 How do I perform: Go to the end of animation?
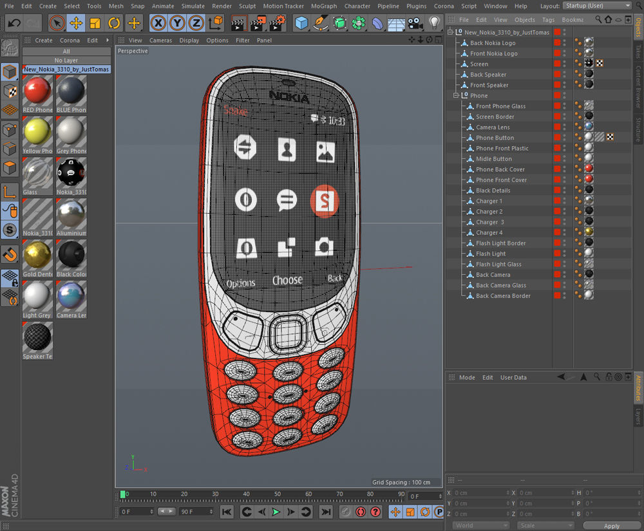(326, 512)
